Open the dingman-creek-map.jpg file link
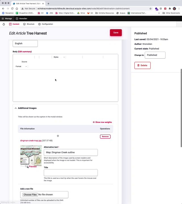 pos(31,141)
